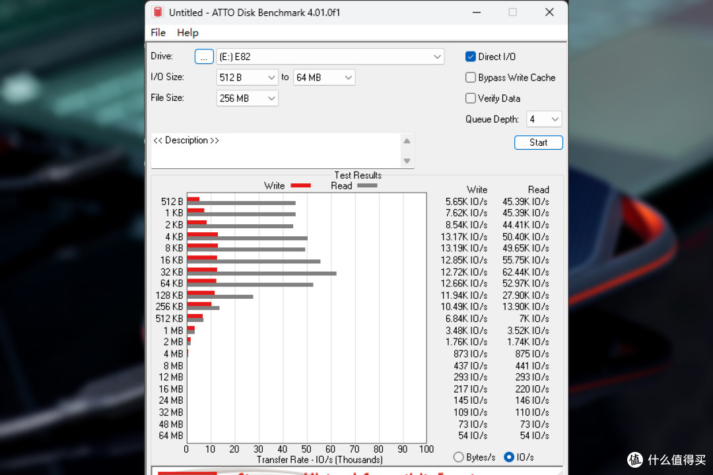Click the 32 KB gray read bar
The height and width of the screenshot is (475, 713).
point(262,274)
